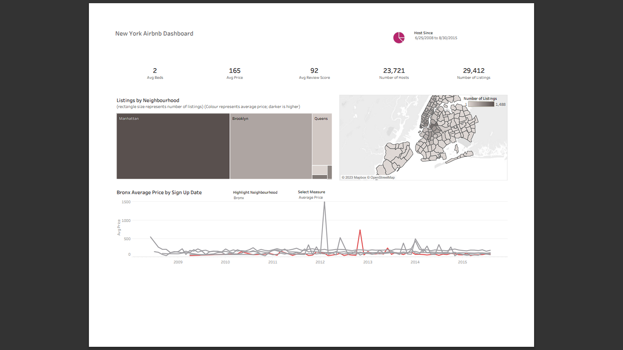Click the 29,412 Number of Listings figure
Viewport: 623px width, 350px height.
[x=473, y=71]
